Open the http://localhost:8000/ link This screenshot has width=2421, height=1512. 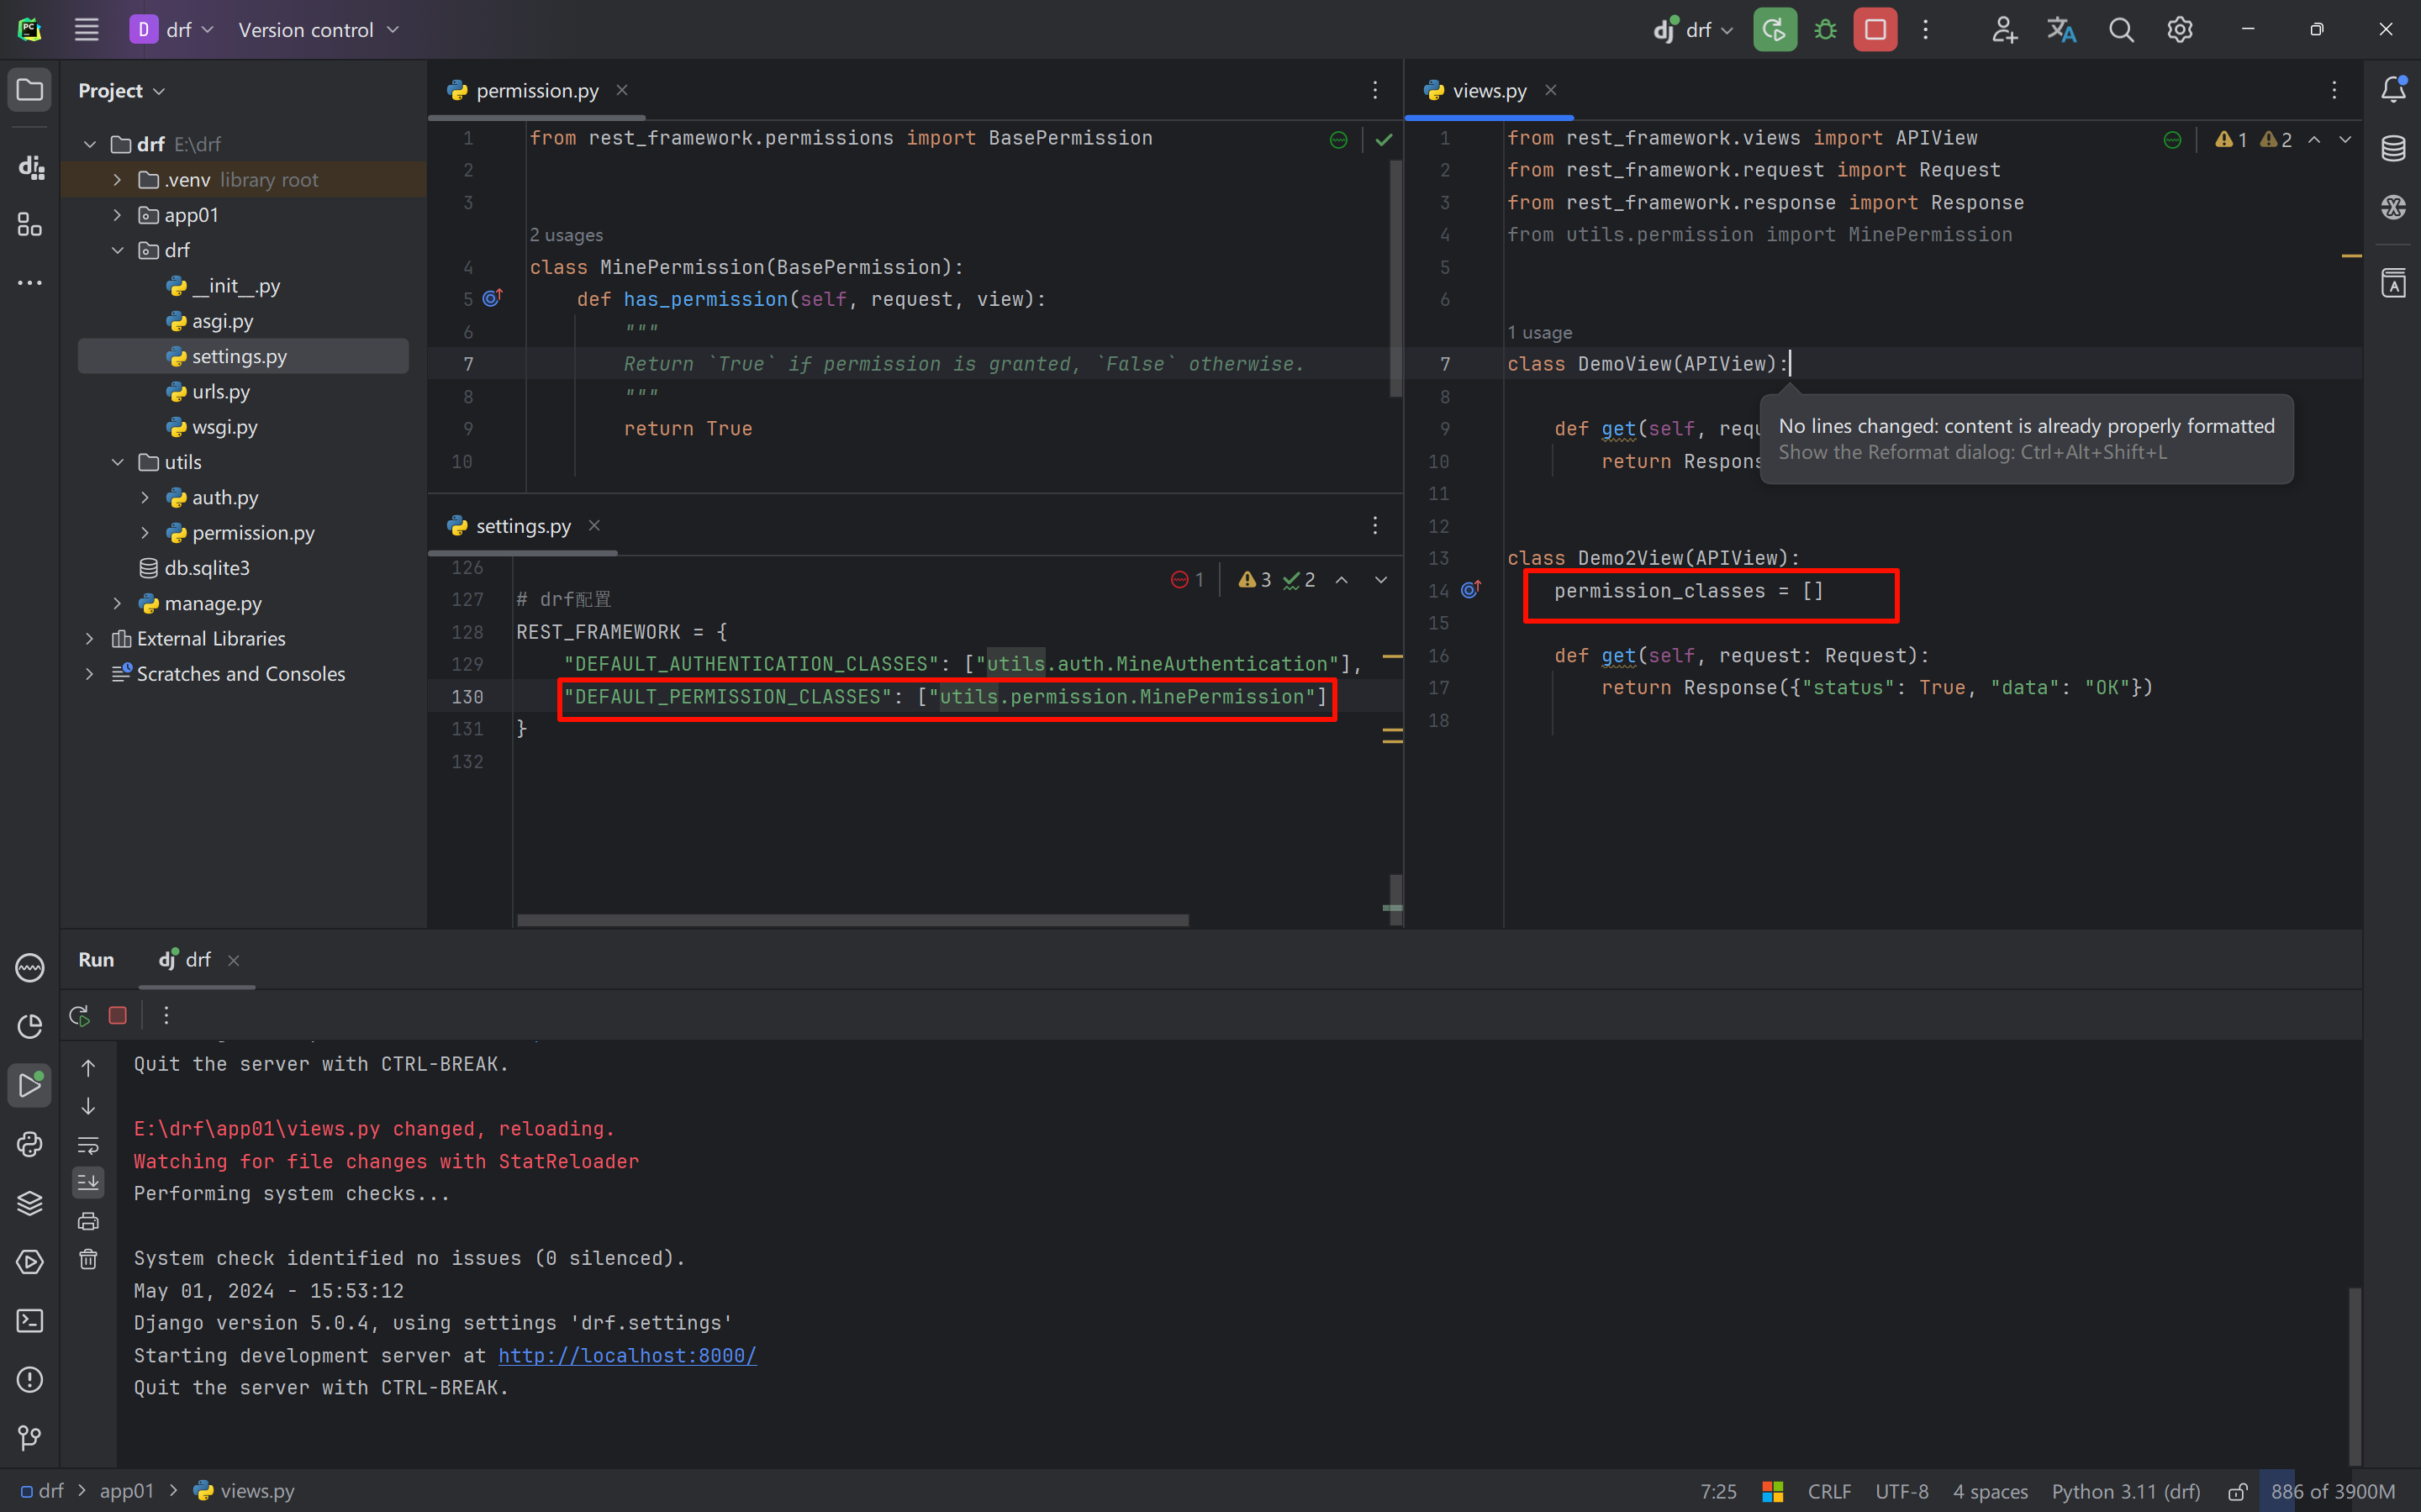click(x=627, y=1355)
